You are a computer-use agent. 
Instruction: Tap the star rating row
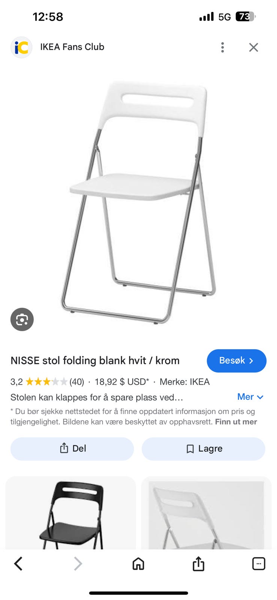point(47,382)
